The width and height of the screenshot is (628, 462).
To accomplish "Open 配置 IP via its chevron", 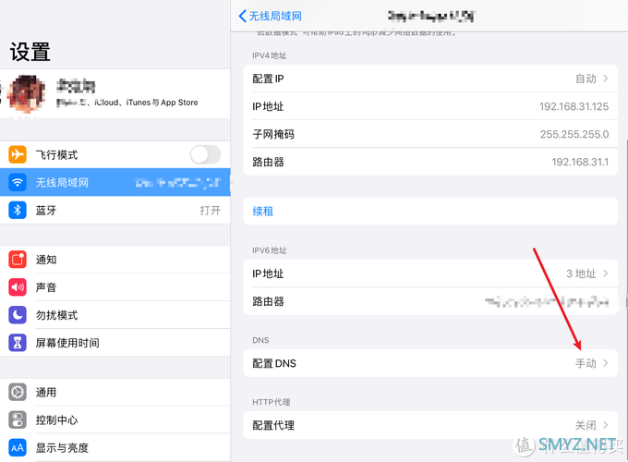I will pyautogui.click(x=606, y=79).
